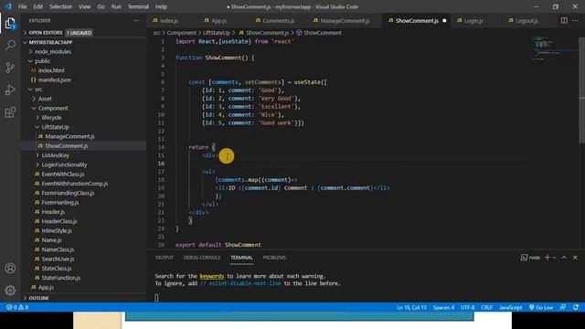The width and height of the screenshot is (585, 329).
Task: Click the JavaScript language mode indicator
Action: coord(510,307)
